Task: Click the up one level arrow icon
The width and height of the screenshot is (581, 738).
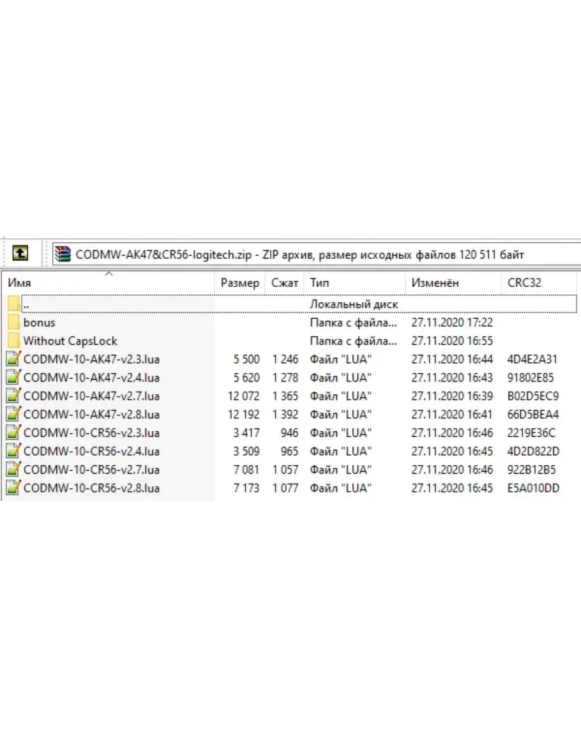Action: pos(20,254)
